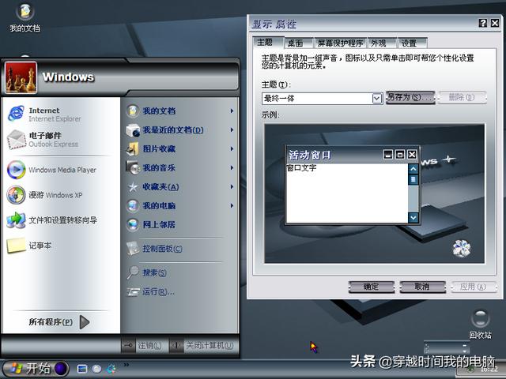Launch Notepad (记事本)
506x379 pixels.
coord(29,246)
